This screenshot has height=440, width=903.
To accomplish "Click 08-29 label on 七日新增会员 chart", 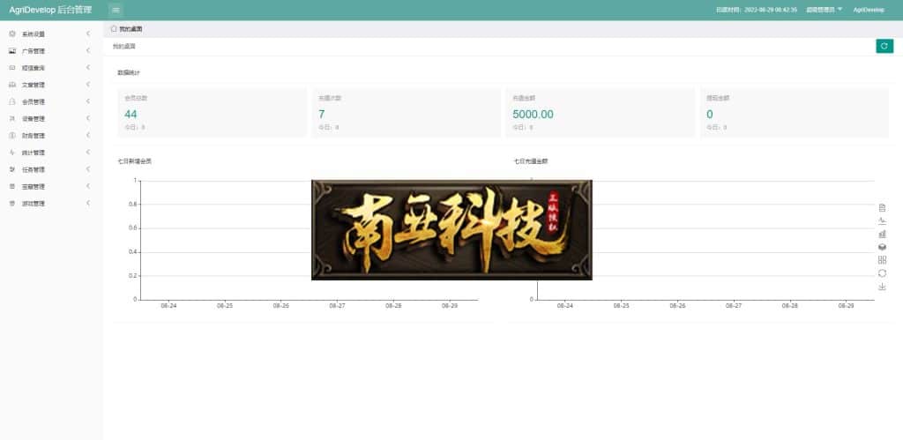I will click(x=450, y=306).
